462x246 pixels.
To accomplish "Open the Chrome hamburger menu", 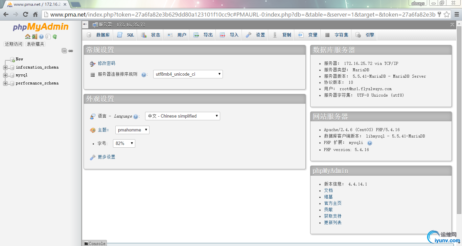I will 457,14.
